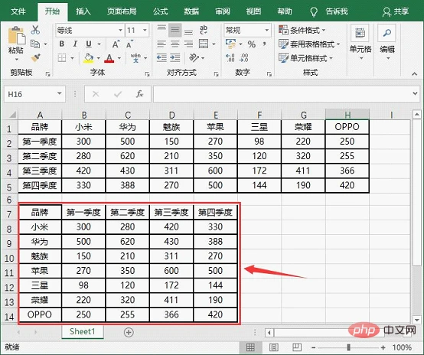Add a new sheet with plus button

tap(129, 332)
